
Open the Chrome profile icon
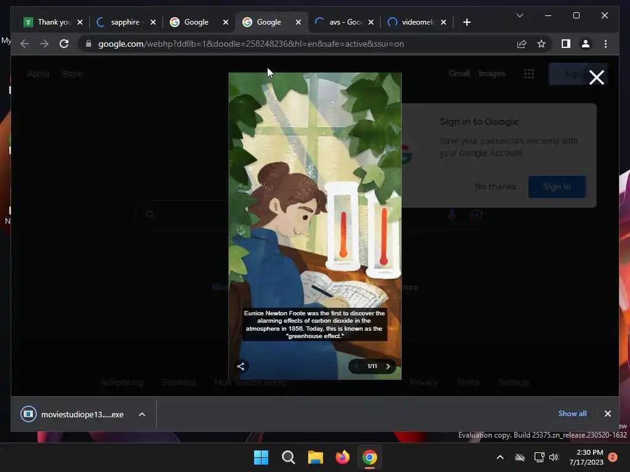[x=586, y=44]
